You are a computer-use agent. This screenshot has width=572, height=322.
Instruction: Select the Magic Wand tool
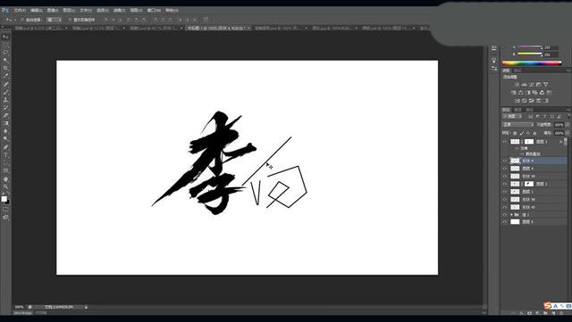pyautogui.click(x=5, y=61)
